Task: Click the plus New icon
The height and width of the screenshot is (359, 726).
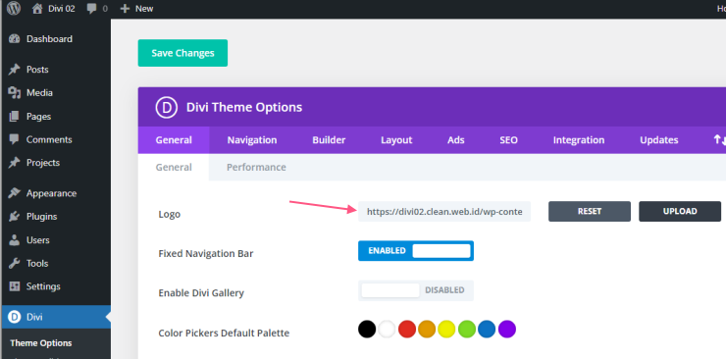Action: tap(125, 8)
